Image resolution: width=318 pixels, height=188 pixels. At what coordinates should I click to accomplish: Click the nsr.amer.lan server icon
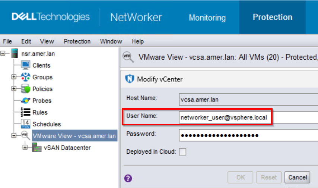point(15,53)
